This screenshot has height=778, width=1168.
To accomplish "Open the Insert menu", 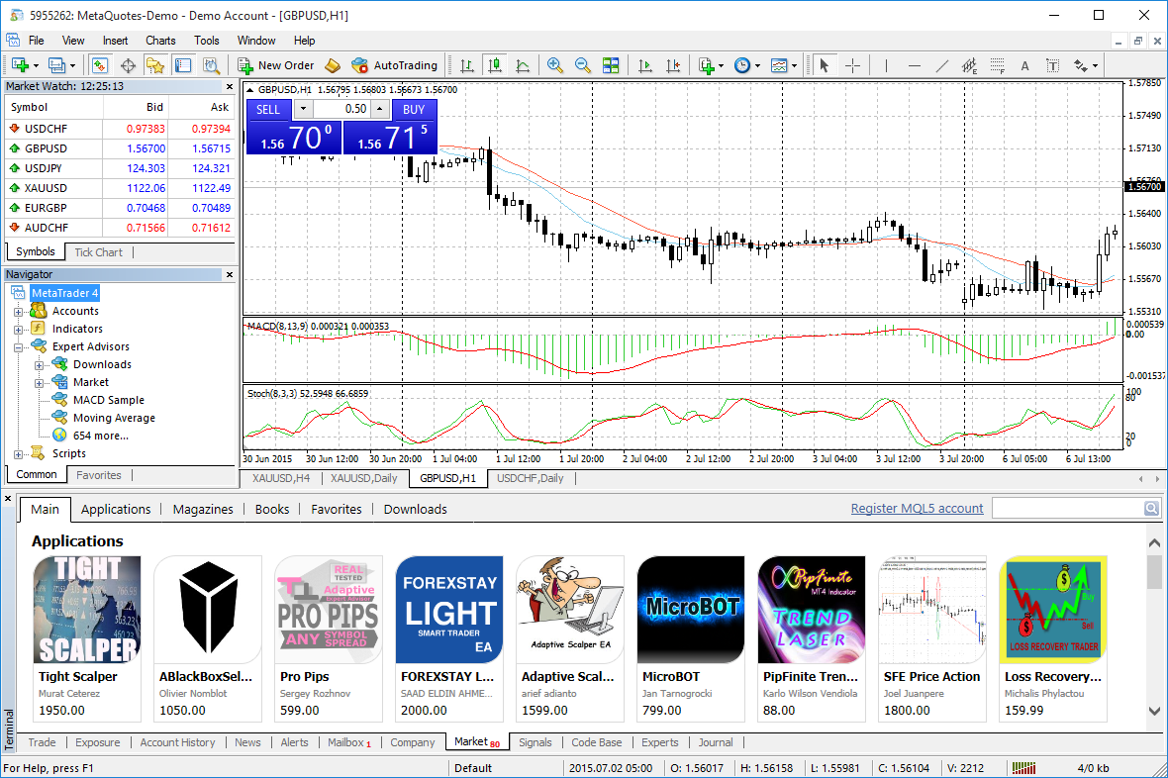I will [116, 41].
